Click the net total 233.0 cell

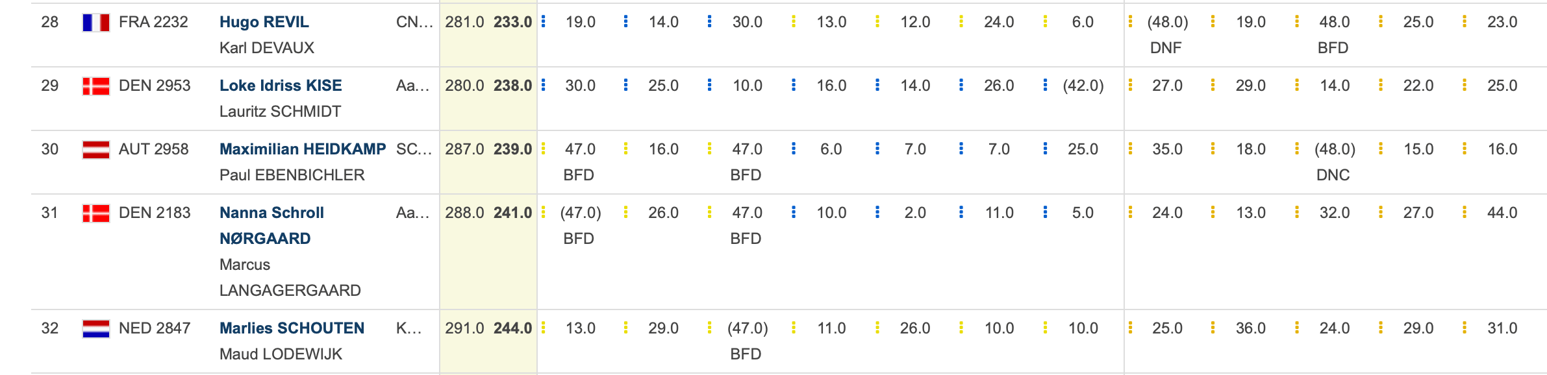512,22
